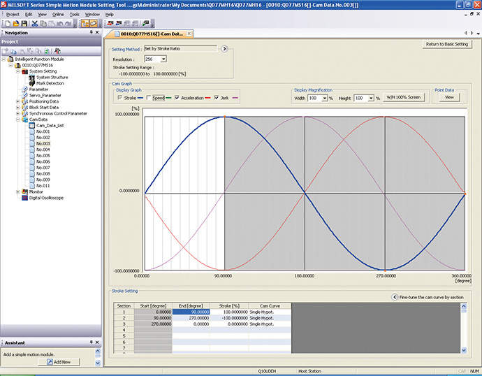Click the End degree cell in section 1

pyautogui.click(x=191, y=312)
